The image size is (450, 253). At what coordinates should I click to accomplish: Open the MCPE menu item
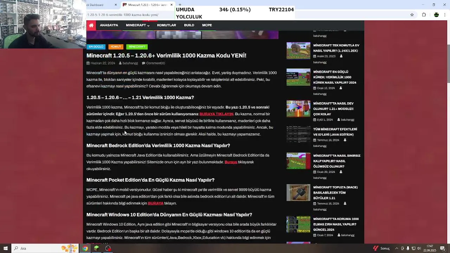tap(207, 25)
